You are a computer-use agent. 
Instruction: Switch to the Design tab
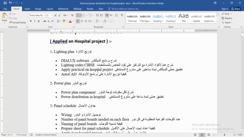click(x=38, y=9)
